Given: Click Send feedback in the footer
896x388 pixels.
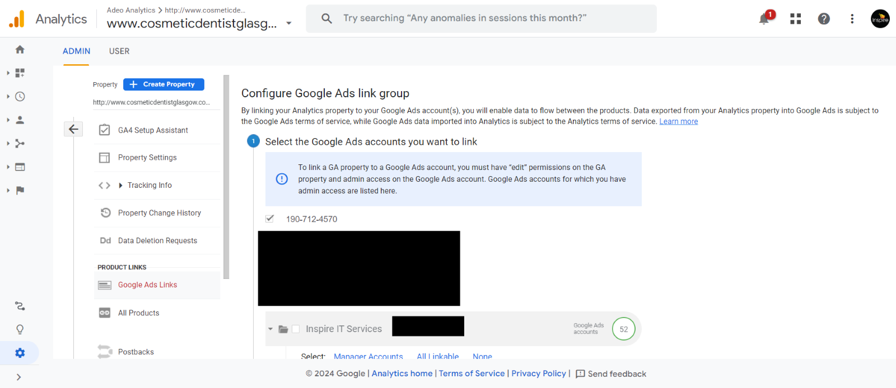Looking at the screenshot, I should pyautogui.click(x=611, y=374).
